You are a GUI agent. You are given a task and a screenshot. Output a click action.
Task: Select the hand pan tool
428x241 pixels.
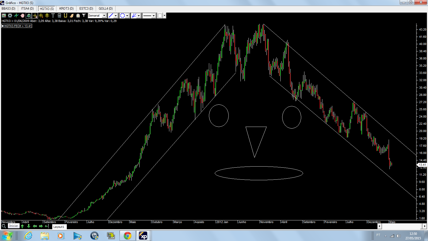tap(22, 16)
